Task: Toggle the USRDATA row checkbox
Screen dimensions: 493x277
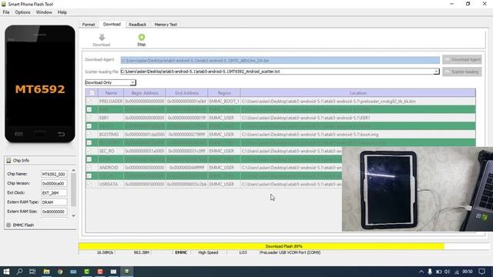Action: click(x=89, y=185)
